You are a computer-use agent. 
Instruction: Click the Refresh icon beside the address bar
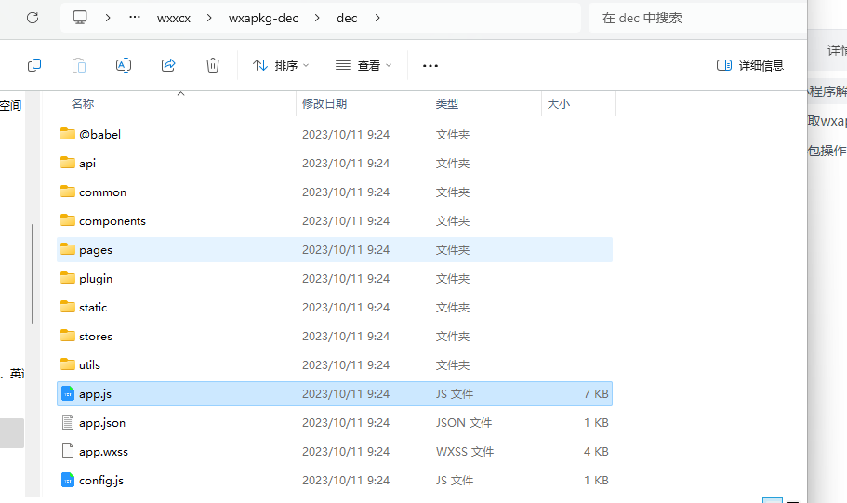coord(33,18)
